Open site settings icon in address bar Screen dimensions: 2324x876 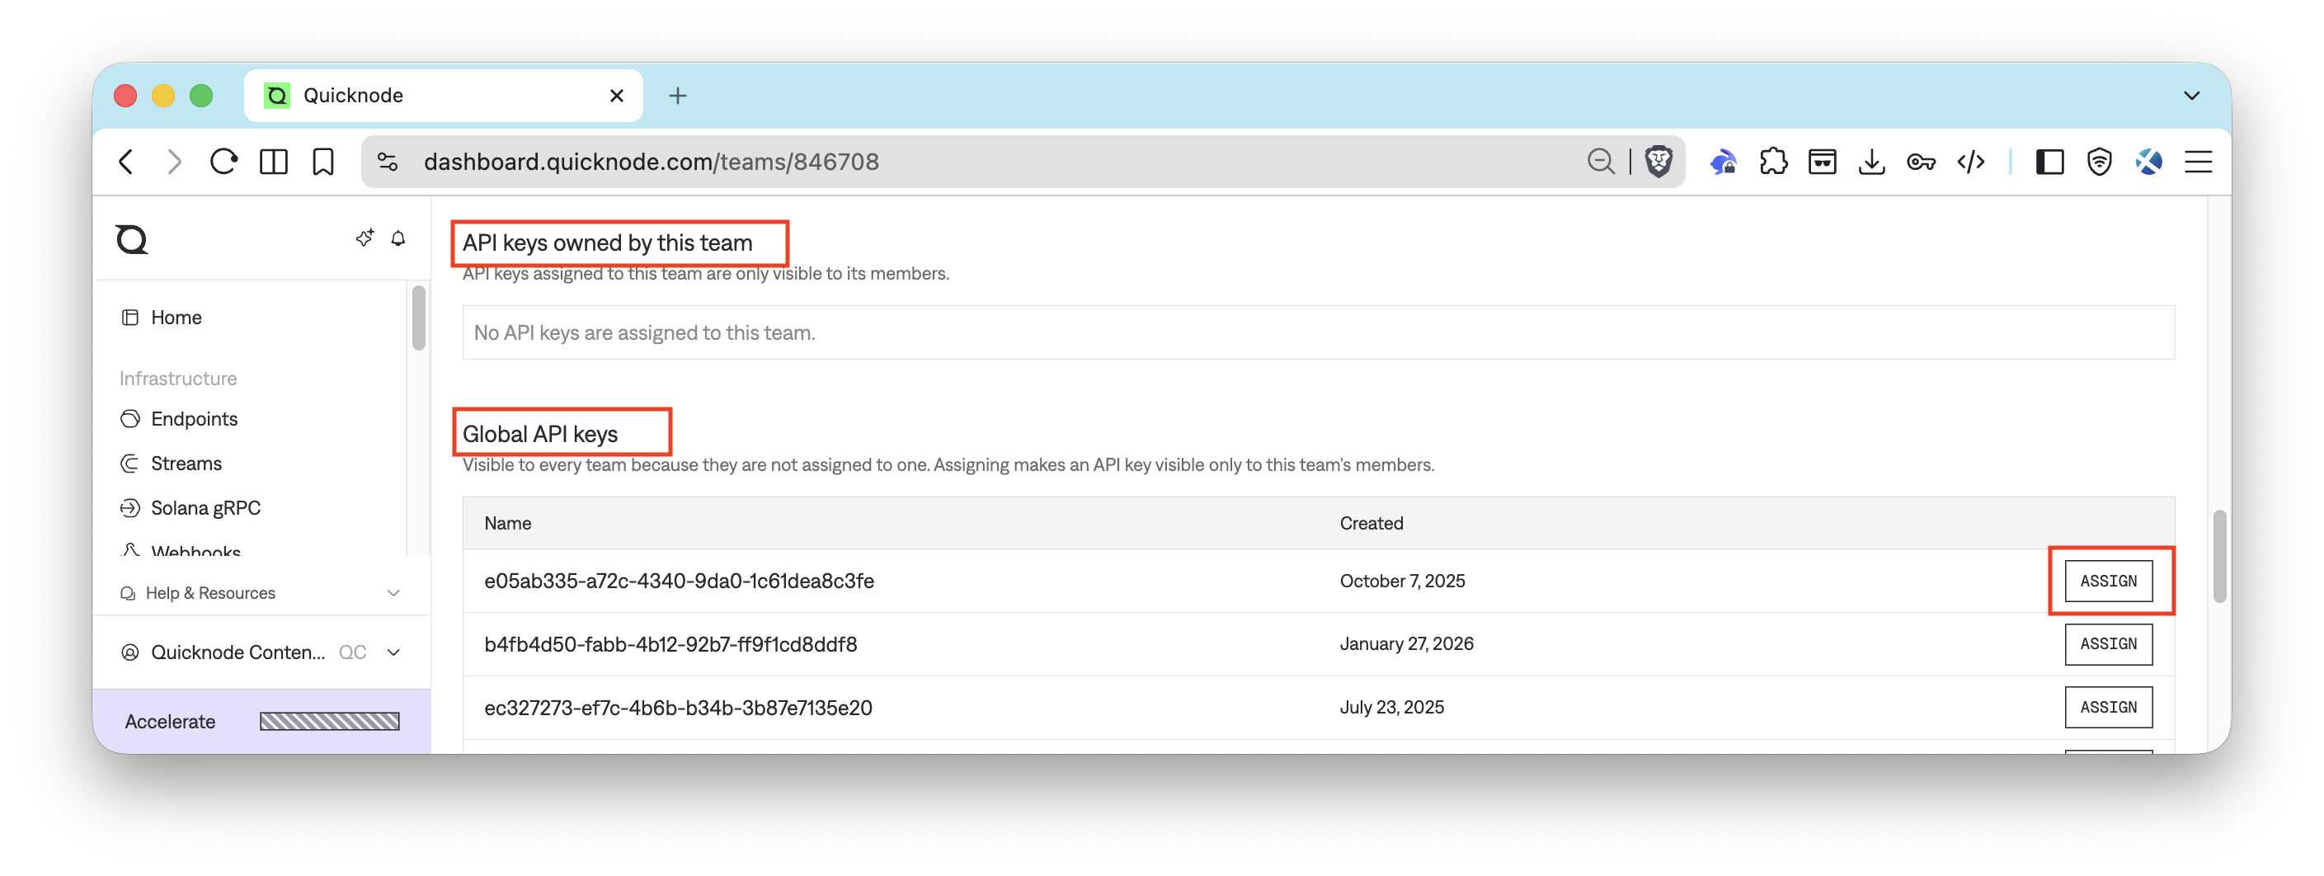(388, 162)
